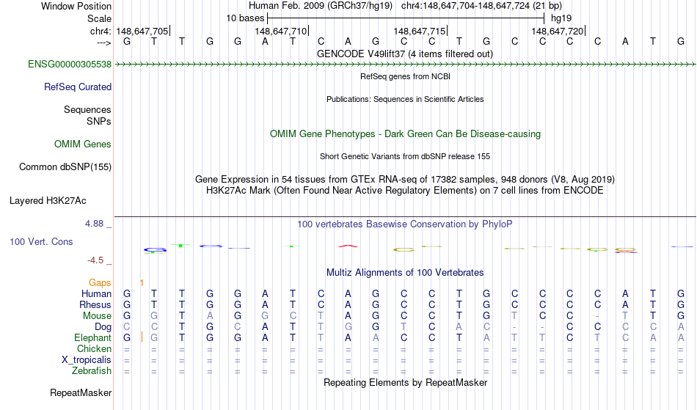Click the Mouse species row label

click(97, 316)
